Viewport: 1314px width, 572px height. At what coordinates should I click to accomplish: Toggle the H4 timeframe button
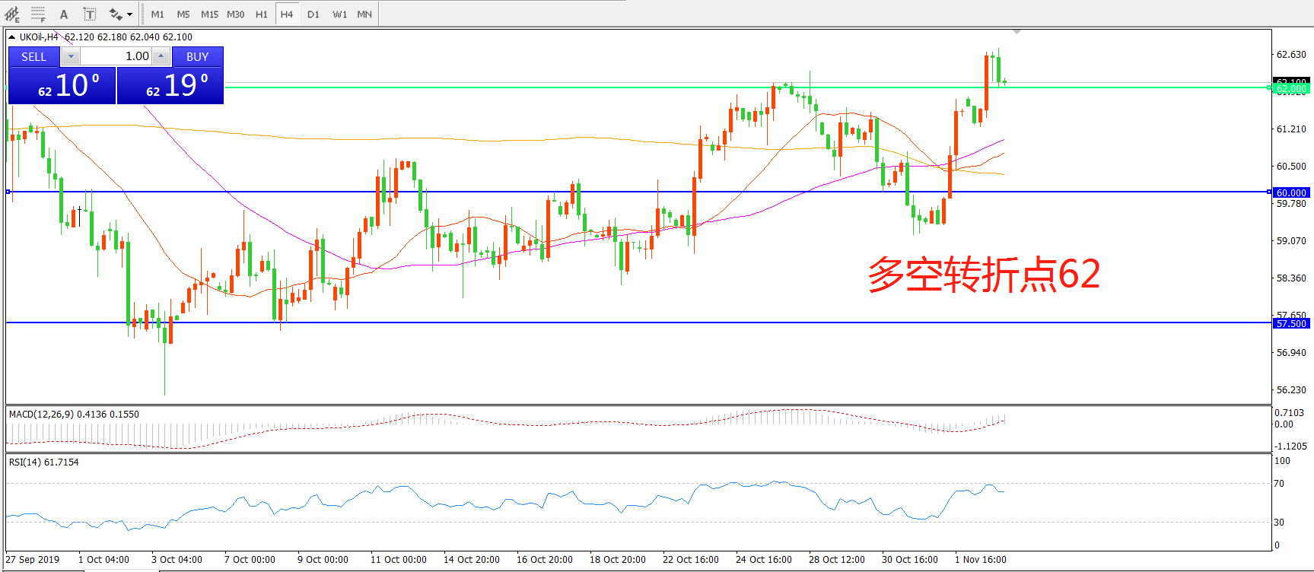point(286,14)
